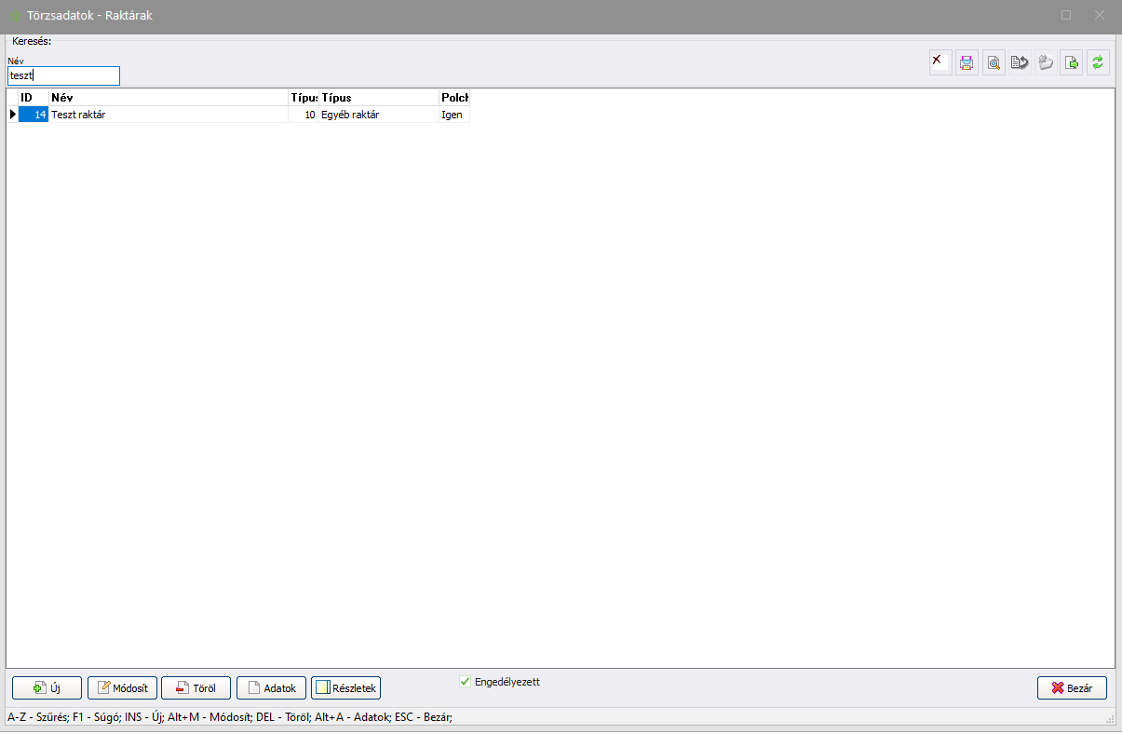Image resolution: width=1122 pixels, height=734 pixels.
Task: Toggle the Engedélyezett checkbox
Action: [x=466, y=682]
